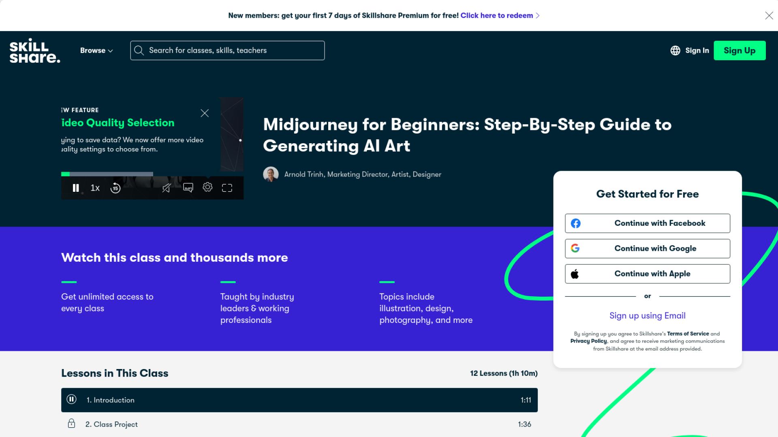Screen dimensions: 778x437
Task: Click Sign up using Email
Action: coord(647,316)
